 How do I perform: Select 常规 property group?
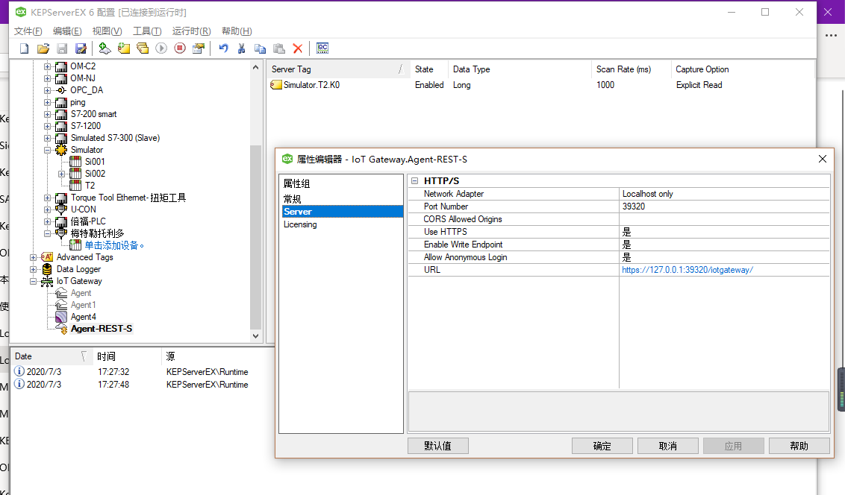(x=292, y=199)
